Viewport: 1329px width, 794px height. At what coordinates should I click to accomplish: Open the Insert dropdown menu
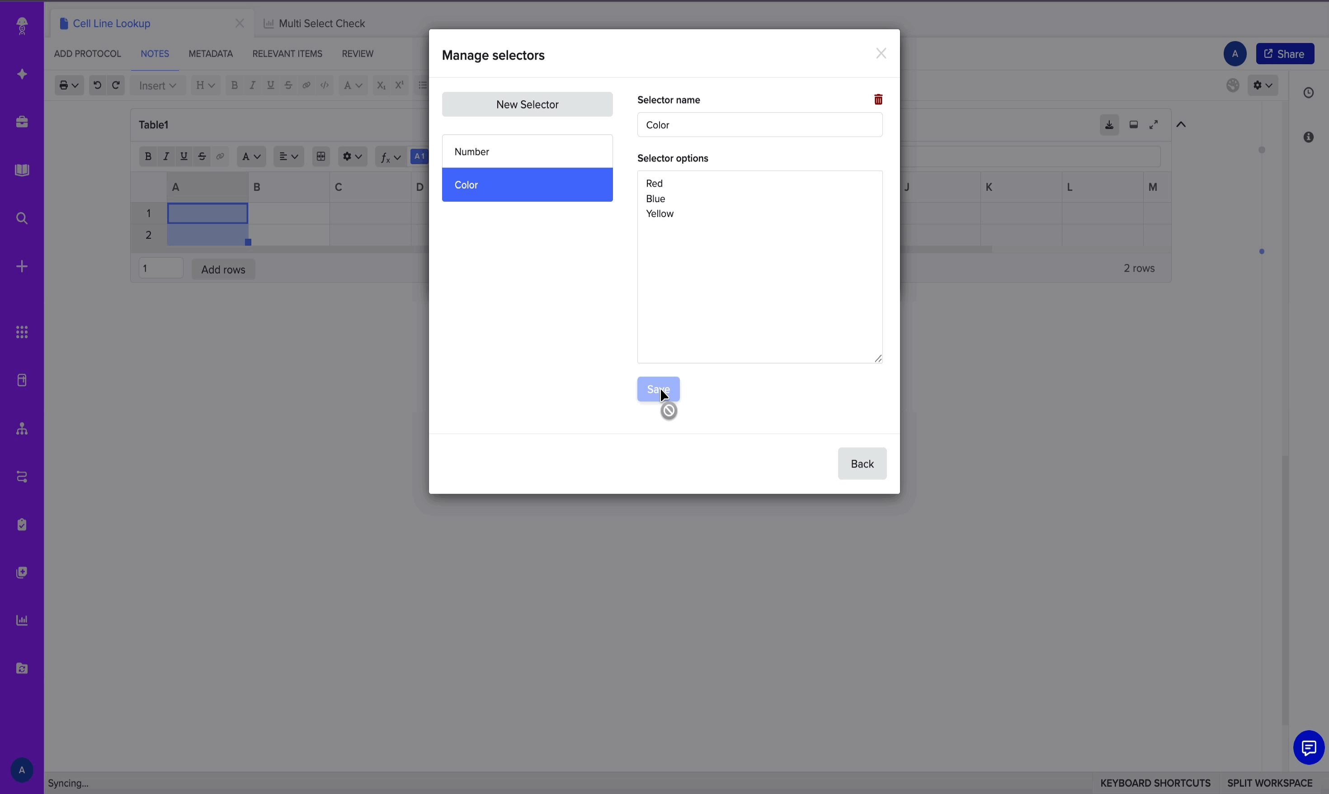pos(157,85)
